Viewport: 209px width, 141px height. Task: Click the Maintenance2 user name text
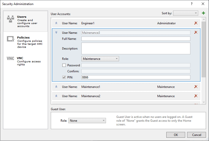coord(91,96)
